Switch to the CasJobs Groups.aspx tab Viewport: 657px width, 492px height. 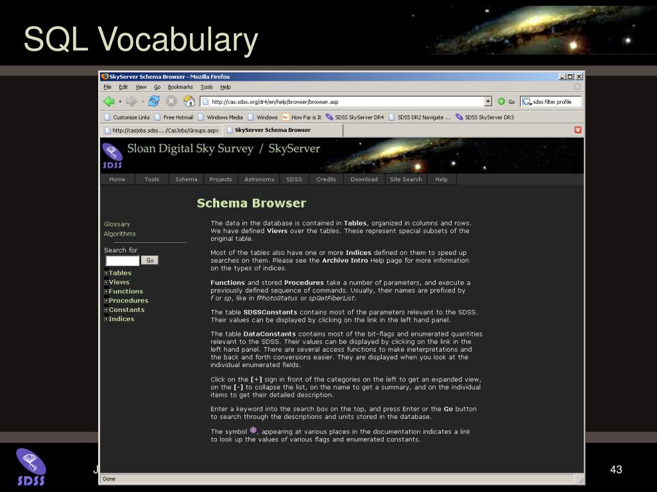click(161, 130)
